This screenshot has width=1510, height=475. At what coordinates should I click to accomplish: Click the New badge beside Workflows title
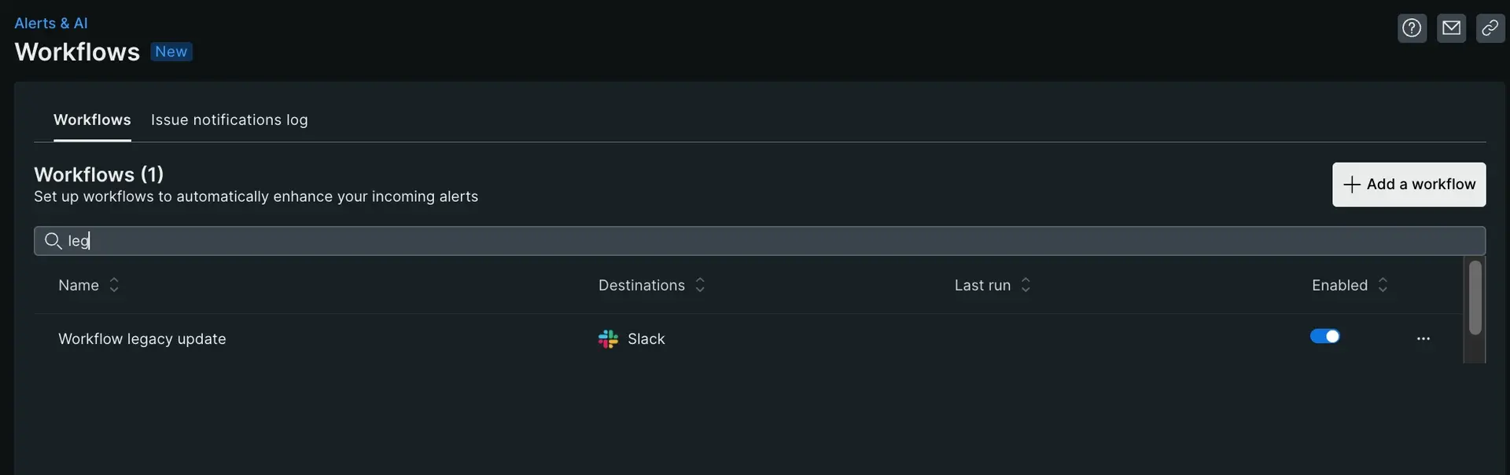(171, 52)
